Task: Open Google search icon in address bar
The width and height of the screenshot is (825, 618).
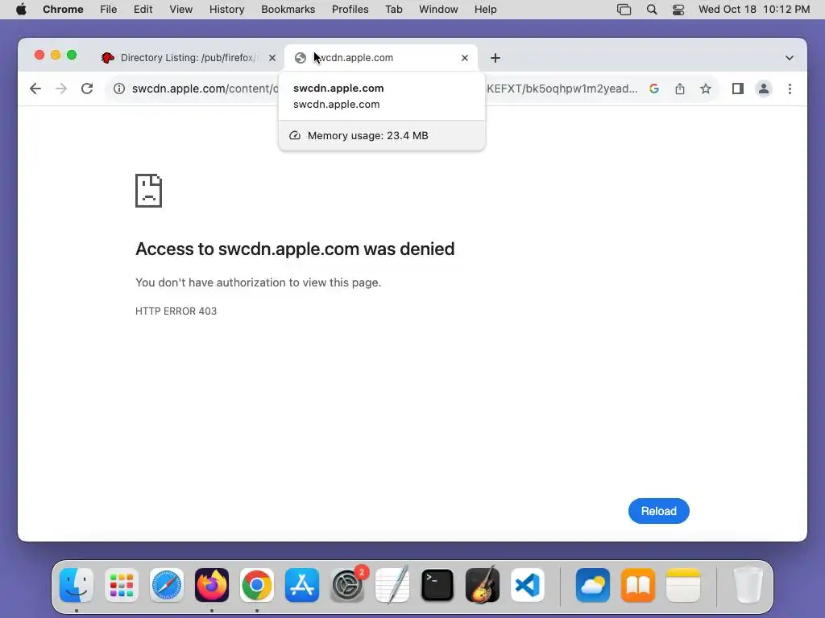Action: [x=654, y=89]
